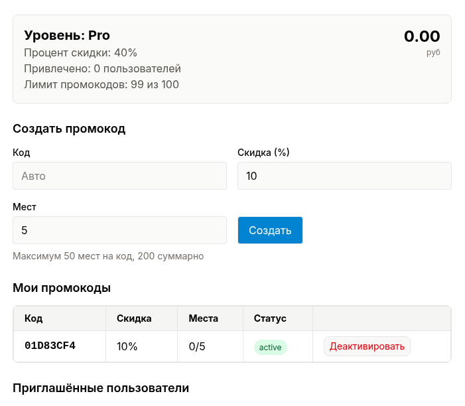
Task: Click the Код table column header
Action: [34, 318]
